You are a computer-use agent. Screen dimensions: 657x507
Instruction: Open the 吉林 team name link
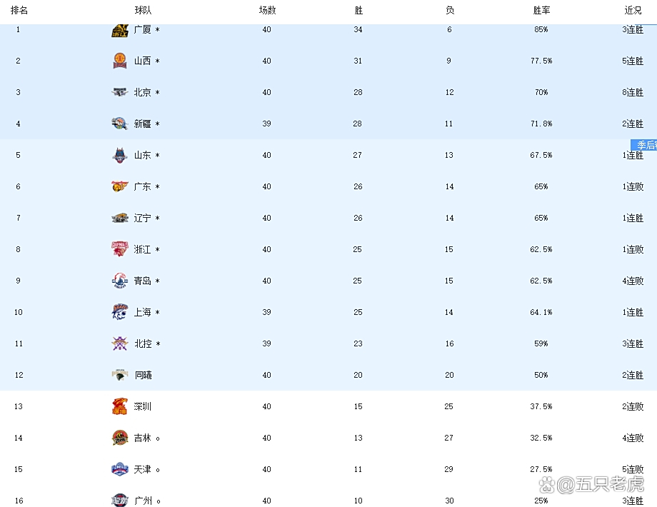point(143,438)
